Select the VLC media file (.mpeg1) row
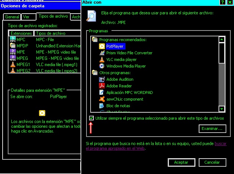The image size is (234, 174). (45, 65)
